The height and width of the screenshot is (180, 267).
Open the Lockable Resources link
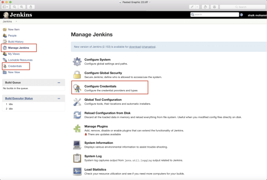[20, 60]
